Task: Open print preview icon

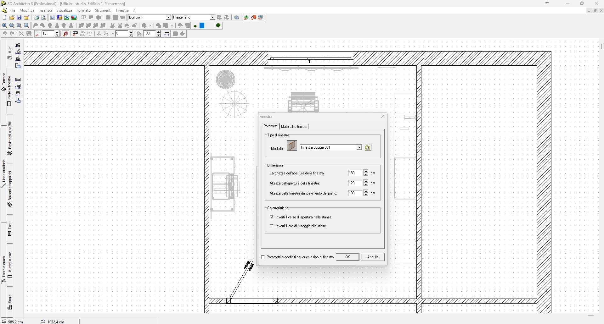Action: [44, 18]
